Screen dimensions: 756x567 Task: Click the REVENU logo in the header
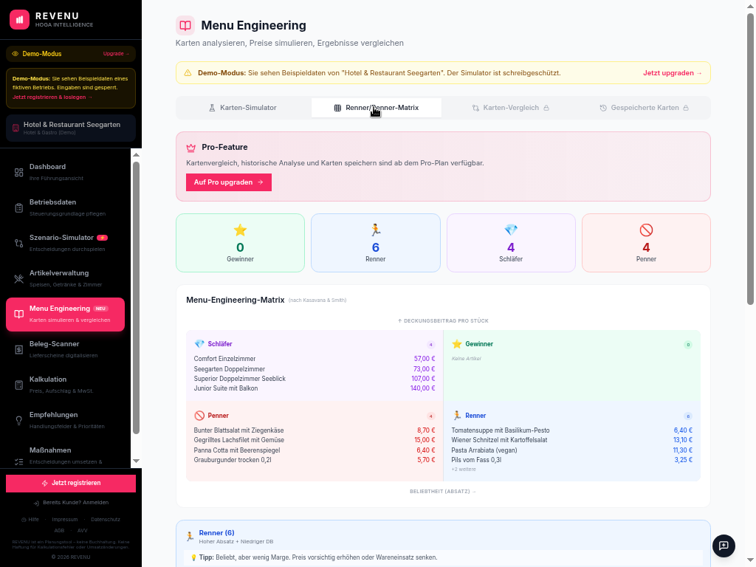(44, 20)
